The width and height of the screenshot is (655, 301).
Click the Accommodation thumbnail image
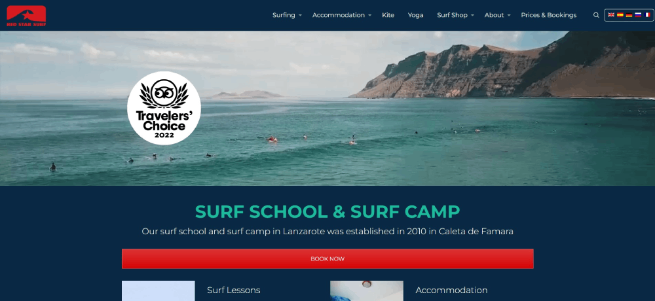[367, 291]
